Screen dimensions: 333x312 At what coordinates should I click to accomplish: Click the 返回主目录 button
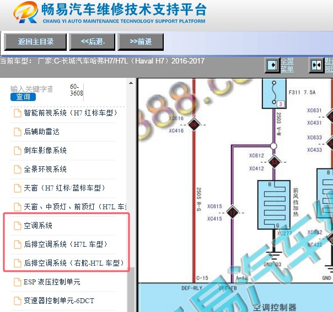pyautogui.click(x=35, y=41)
